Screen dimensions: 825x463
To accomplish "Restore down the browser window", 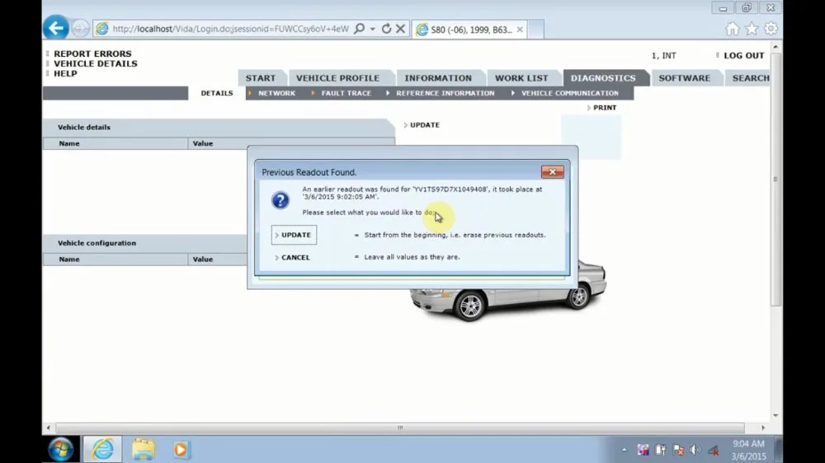I will 747,8.
